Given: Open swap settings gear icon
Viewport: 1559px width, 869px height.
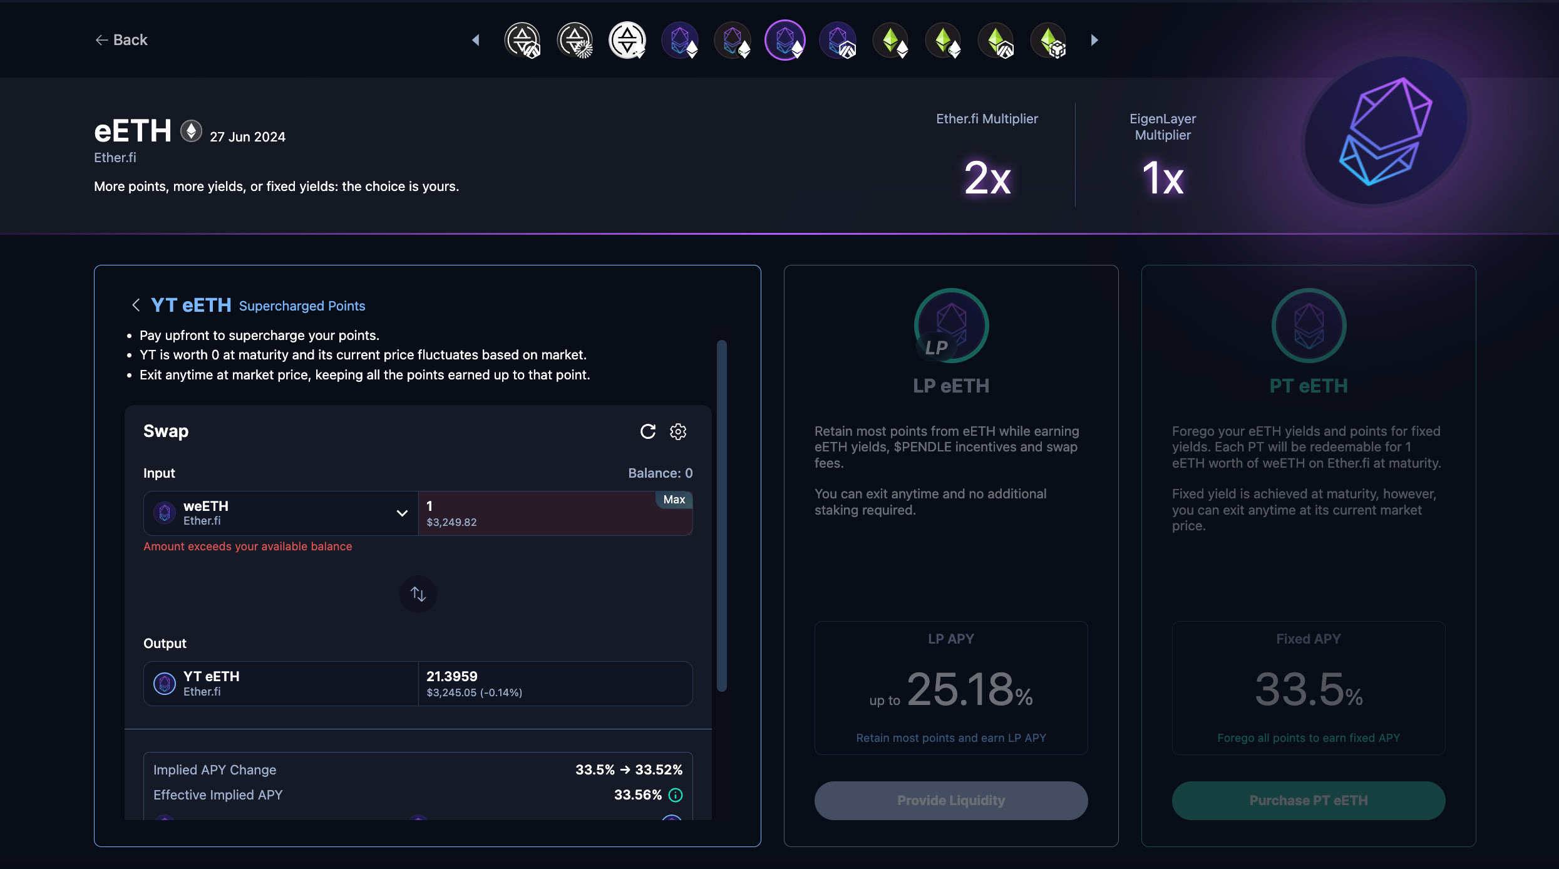Looking at the screenshot, I should tap(678, 431).
